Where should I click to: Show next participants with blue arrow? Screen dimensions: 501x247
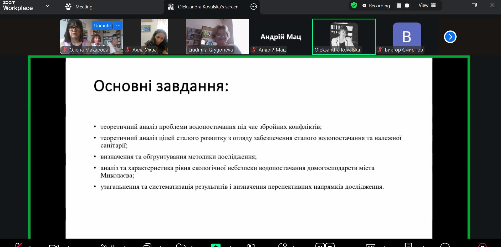tap(450, 37)
